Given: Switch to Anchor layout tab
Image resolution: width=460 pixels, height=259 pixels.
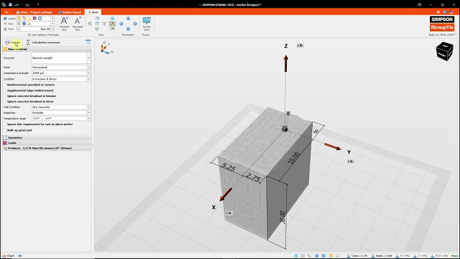Looking at the screenshot, I should (70, 12).
